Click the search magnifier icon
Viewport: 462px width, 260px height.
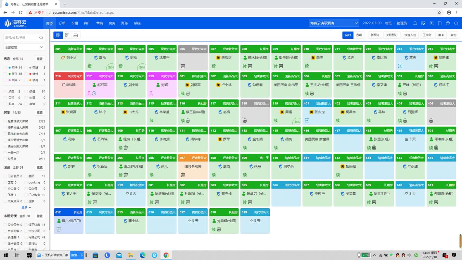point(41,38)
